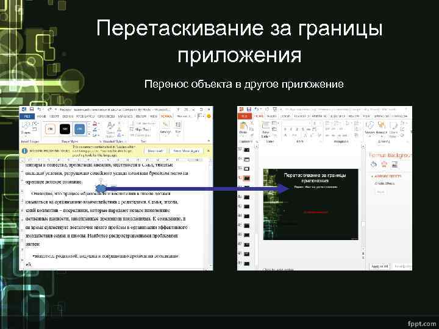The height and width of the screenshot is (329, 439).
Task: Choose the white outlined shape style swatch
Action: [50, 129]
